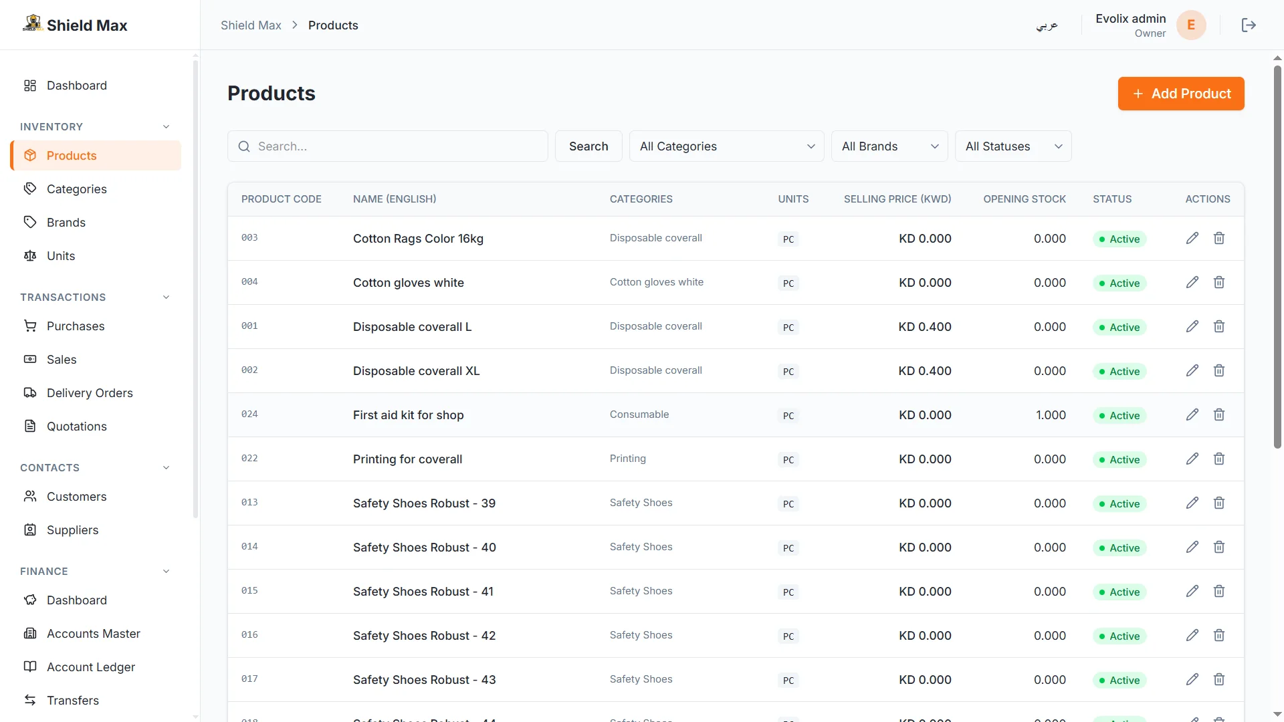Click pencil icon for Disposable coverall L
Image resolution: width=1284 pixels, height=722 pixels.
point(1192,326)
